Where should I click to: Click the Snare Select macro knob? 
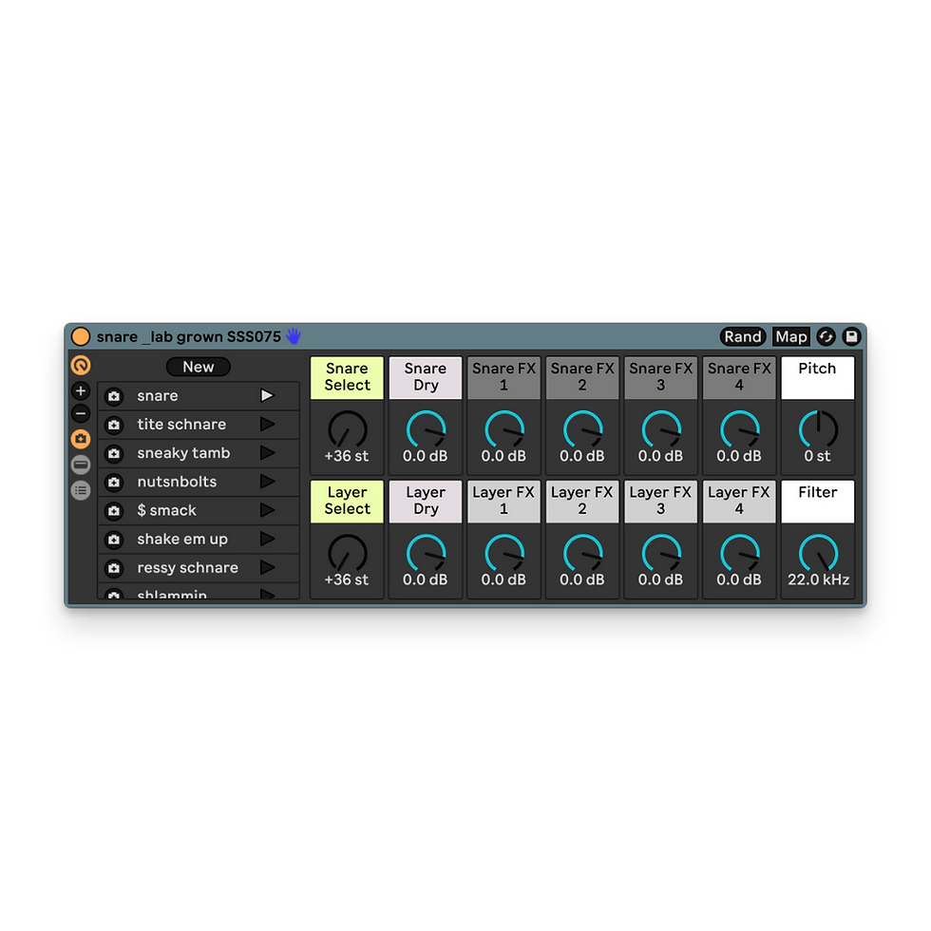pyautogui.click(x=348, y=429)
